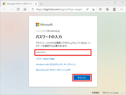Click 別の Microsoft アカウントでサインインします link
Viewport: 126px width, 95px height.
coord(53,70)
